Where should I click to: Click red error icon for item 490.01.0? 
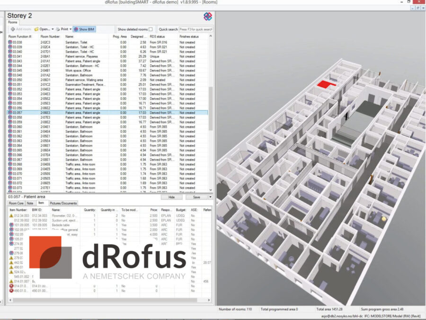click(x=11, y=291)
